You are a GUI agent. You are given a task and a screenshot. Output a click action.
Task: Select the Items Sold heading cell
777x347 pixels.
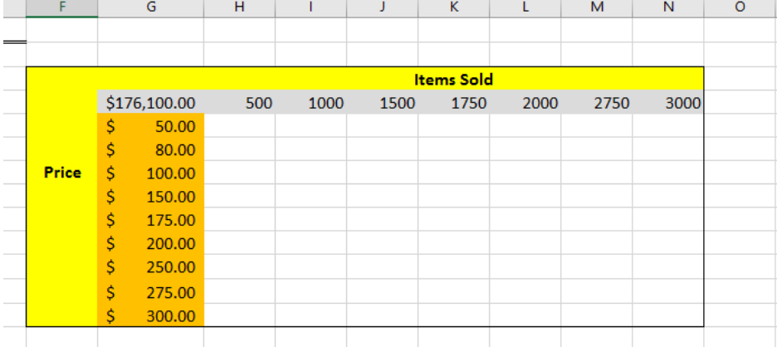coord(453,80)
